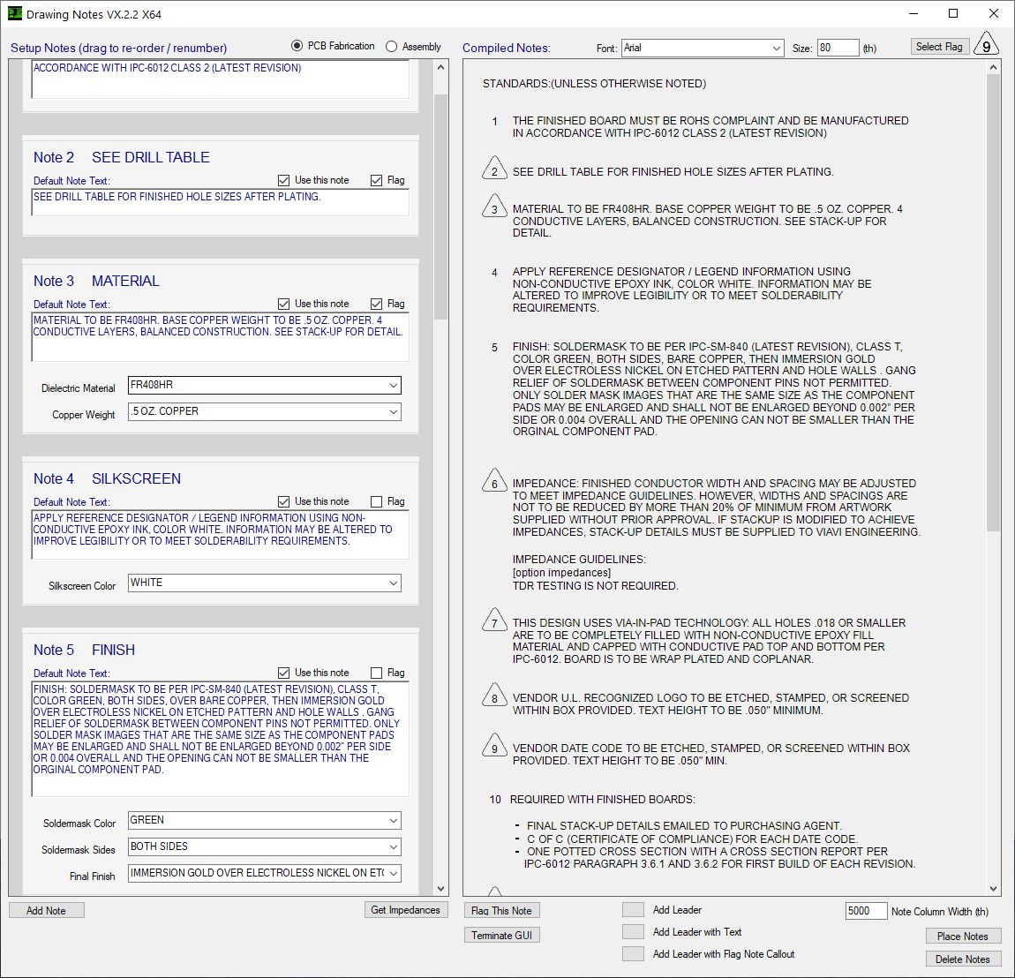The height and width of the screenshot is (978, 1015).
Task: Click the Get Impedances button
Action: coord(406,910)
